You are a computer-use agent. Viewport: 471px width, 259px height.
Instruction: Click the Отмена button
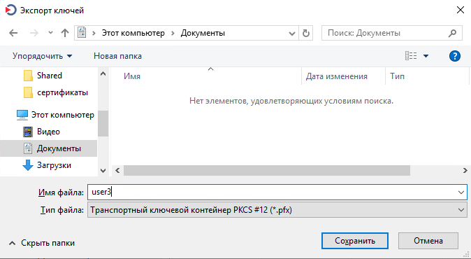coord(428,241)
